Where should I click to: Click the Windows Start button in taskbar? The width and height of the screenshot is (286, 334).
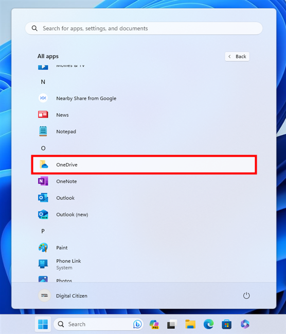(43, 324)
